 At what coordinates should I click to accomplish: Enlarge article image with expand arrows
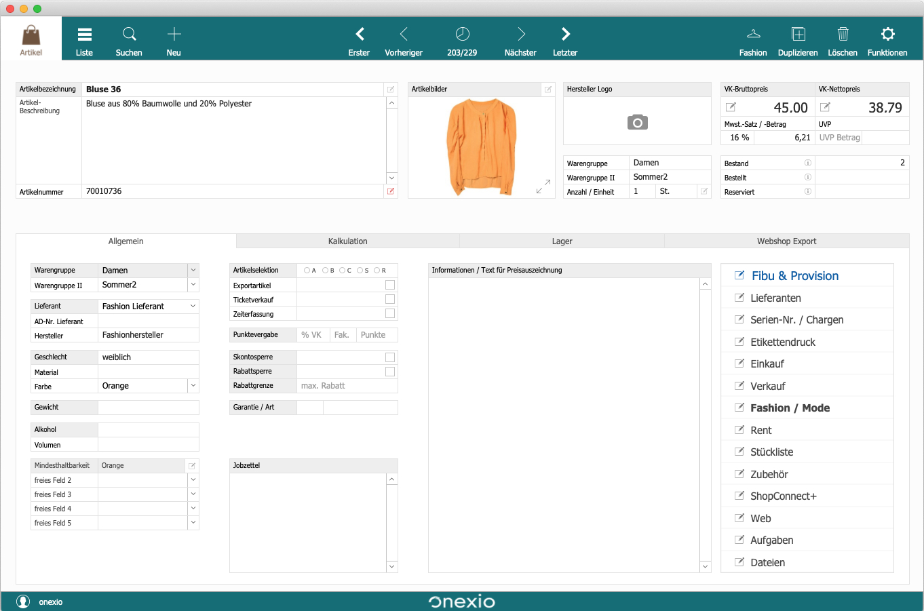[543, 186]
